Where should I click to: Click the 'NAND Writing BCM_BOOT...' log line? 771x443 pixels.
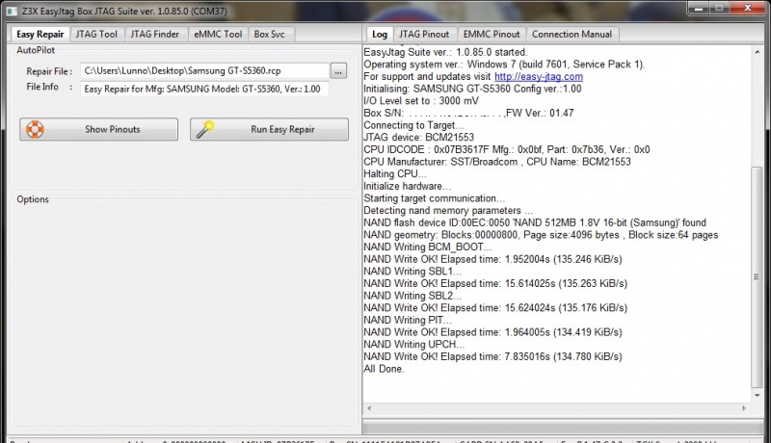(427, 248)
